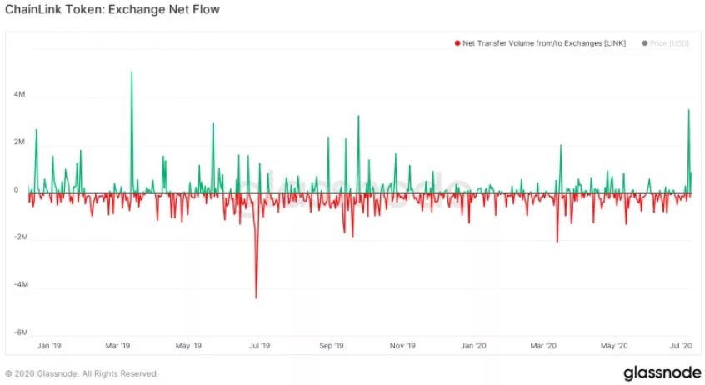
Task: Click the Jan '20 x-axis label
Action: click(x=474, y=346)
